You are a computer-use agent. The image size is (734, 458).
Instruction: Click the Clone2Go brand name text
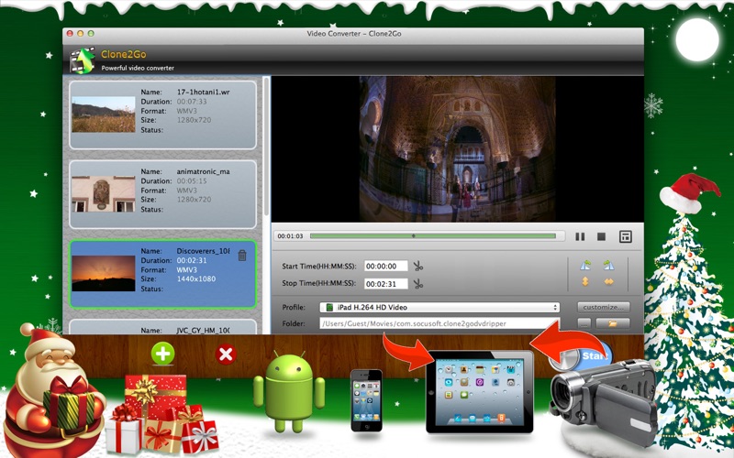[x=124, y=54]
